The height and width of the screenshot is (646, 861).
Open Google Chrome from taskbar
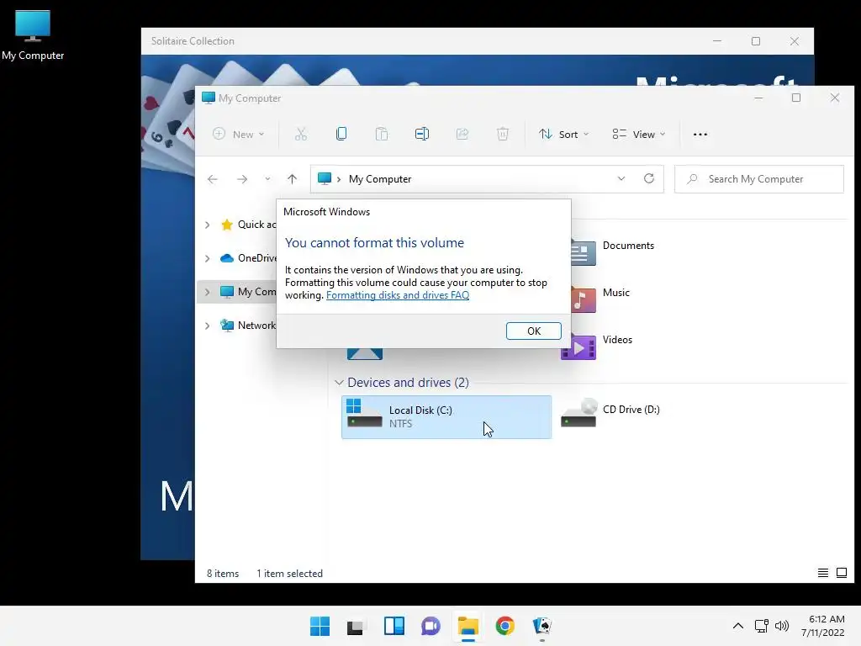click(504, 626)
